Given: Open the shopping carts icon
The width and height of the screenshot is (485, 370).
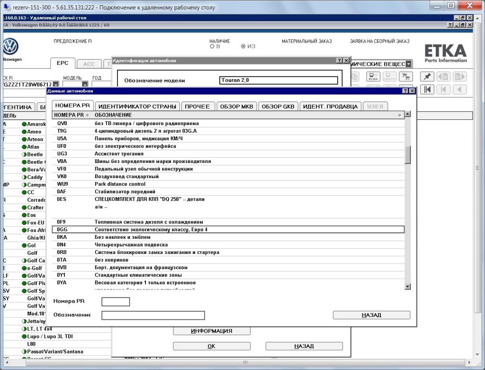Looking at the screenshot, I should pos(406,76).
